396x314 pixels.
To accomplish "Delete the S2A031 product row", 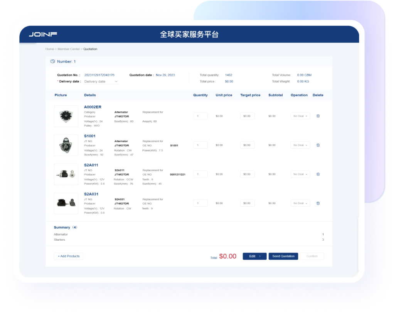I will [318, 203].
